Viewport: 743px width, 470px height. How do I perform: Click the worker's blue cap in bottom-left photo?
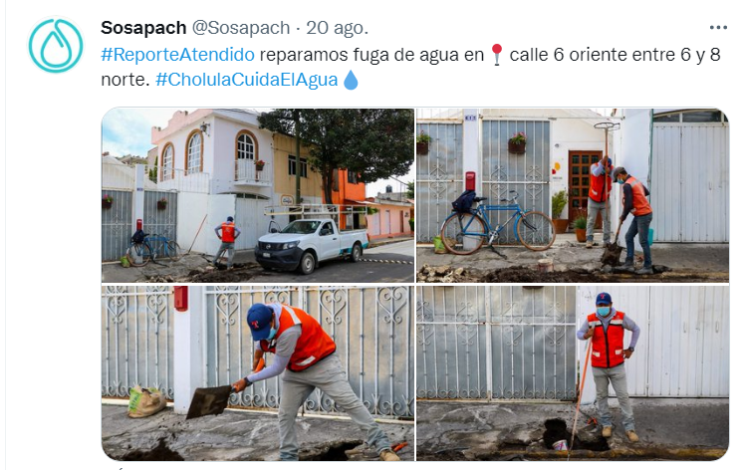pyautogui.click(x=260, y=321)
